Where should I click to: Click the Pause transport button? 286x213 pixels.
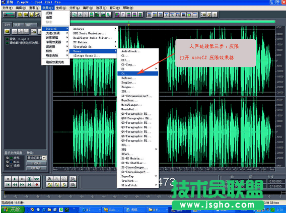coord(22,179)
